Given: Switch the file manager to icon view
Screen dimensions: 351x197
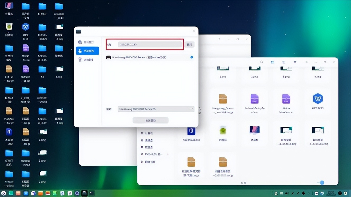Looking at the screenshot, I should tap(272, 62).
